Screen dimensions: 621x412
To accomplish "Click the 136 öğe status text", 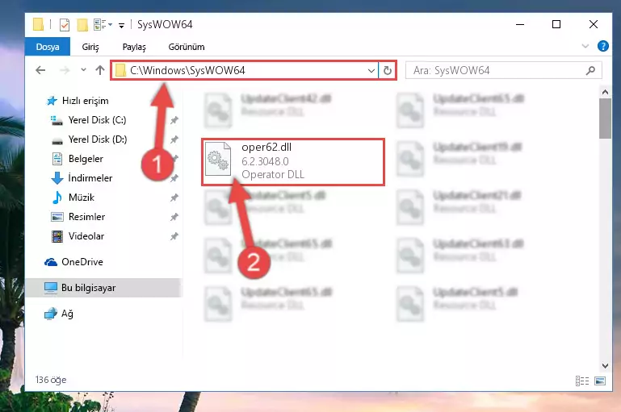I will click(x=51, y=380).
